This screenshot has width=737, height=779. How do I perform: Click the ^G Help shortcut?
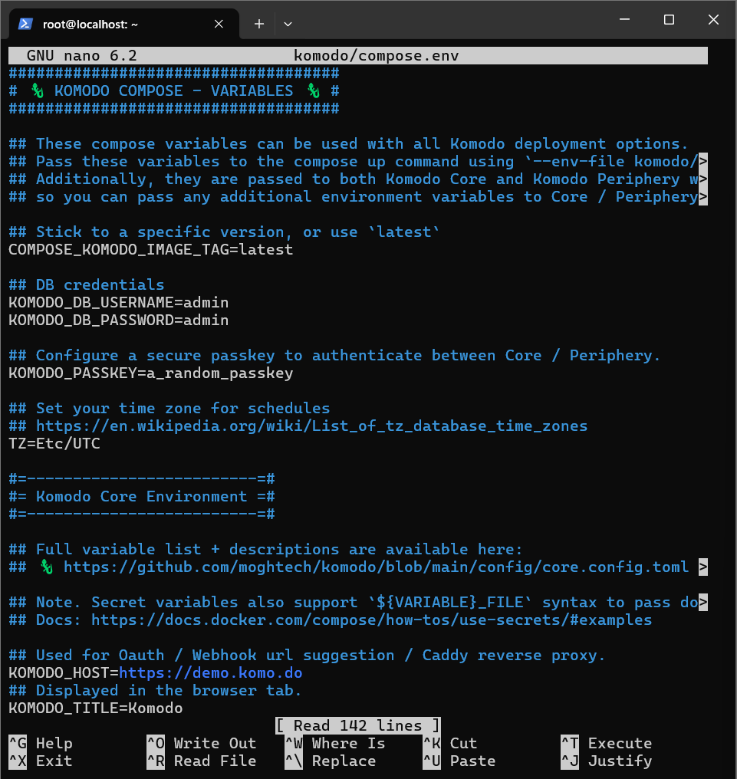(41, 743)
